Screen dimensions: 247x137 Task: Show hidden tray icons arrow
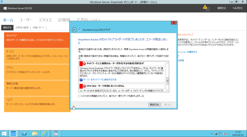click(x=211, y=134)
